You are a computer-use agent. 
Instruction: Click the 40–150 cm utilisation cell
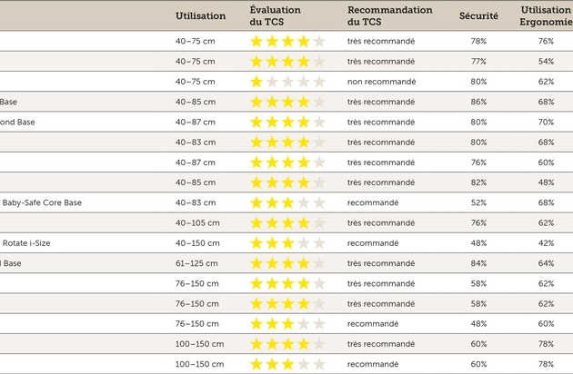[196, 243]
